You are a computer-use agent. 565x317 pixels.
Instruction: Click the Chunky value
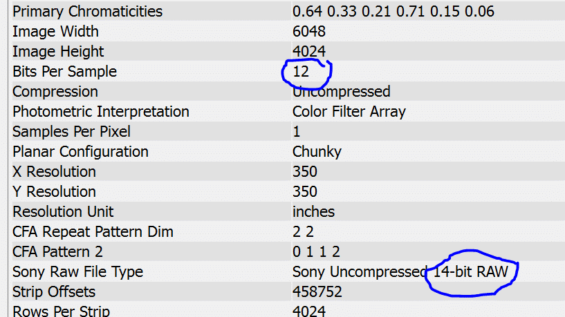(x=317, y=152)
